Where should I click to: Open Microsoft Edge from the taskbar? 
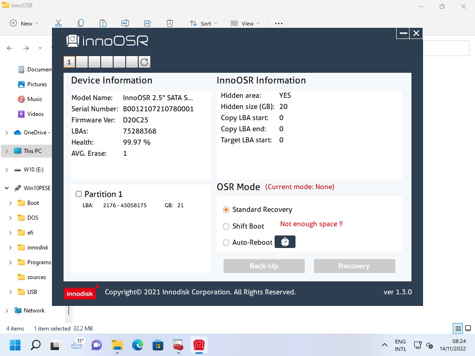138,345
